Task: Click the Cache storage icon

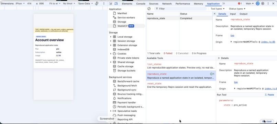Action: point(114,66)
